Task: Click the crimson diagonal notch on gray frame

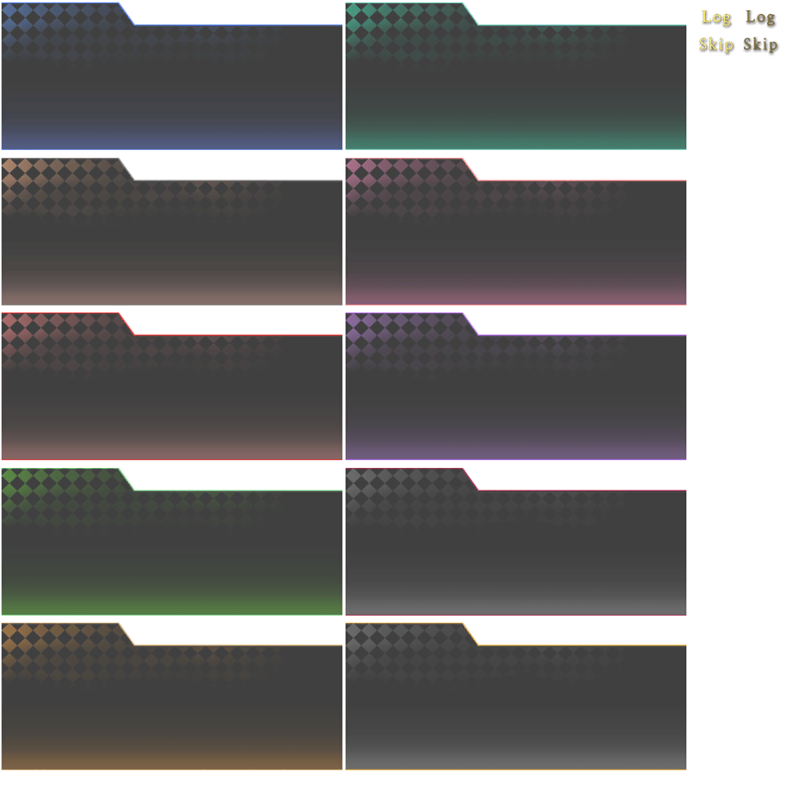Action: click(473, 477)
